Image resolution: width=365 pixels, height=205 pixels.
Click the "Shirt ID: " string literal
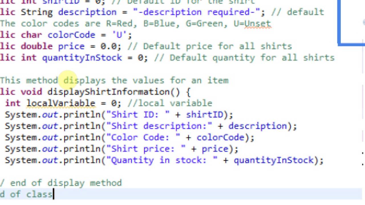tap(138, 115)
